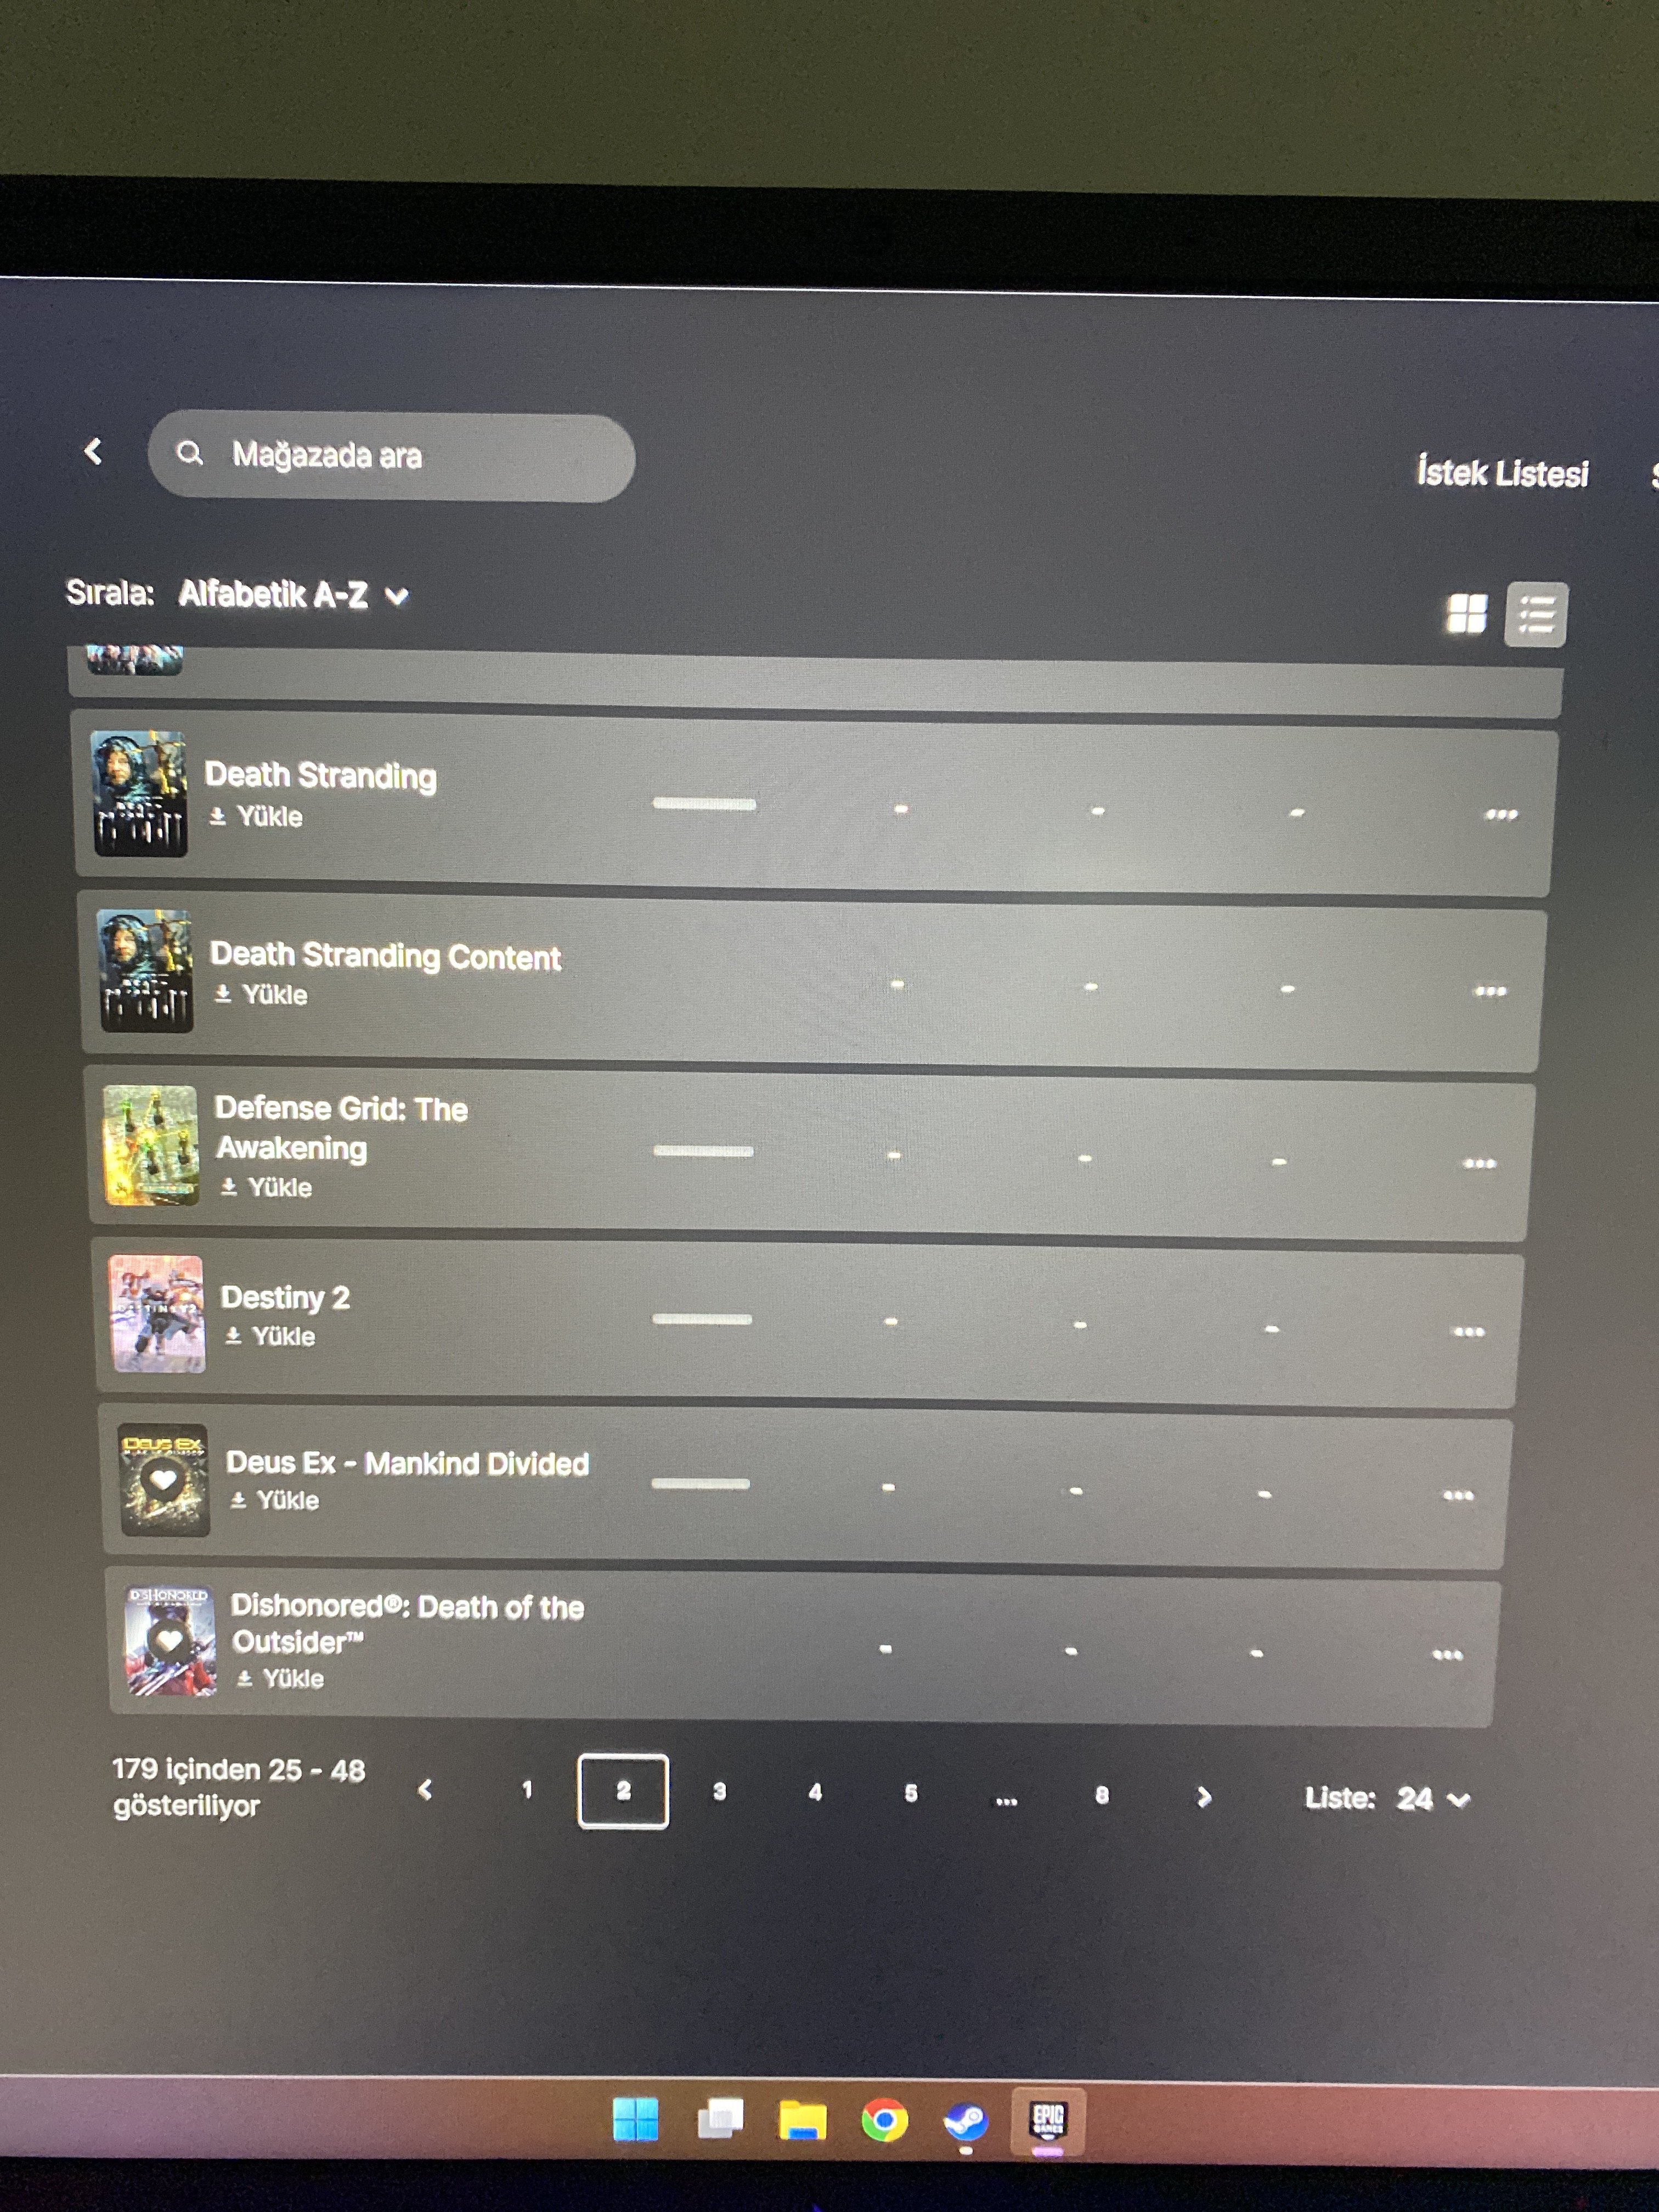
Task: Open options menu for Death Stranding
Action: pos(1501,815)
